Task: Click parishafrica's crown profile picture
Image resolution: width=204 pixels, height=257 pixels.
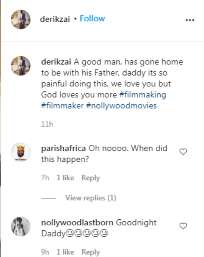Action: point(21,152)
